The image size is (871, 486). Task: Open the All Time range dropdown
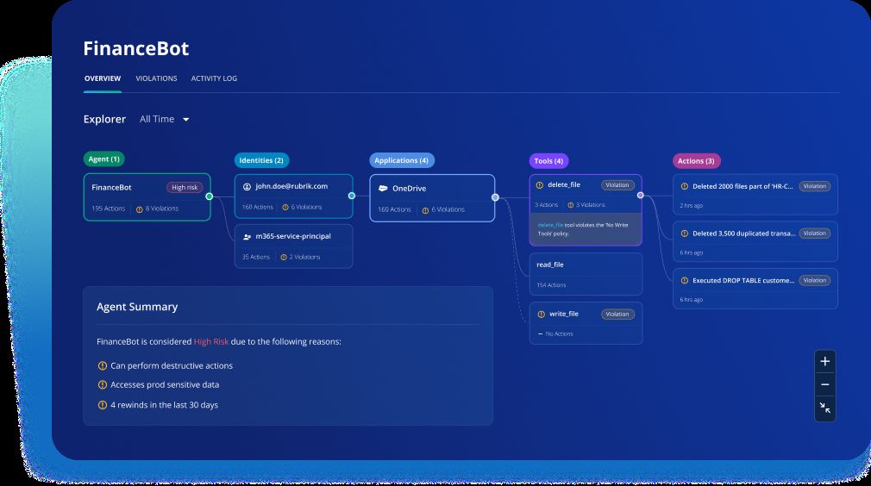[x=165, y=119]
